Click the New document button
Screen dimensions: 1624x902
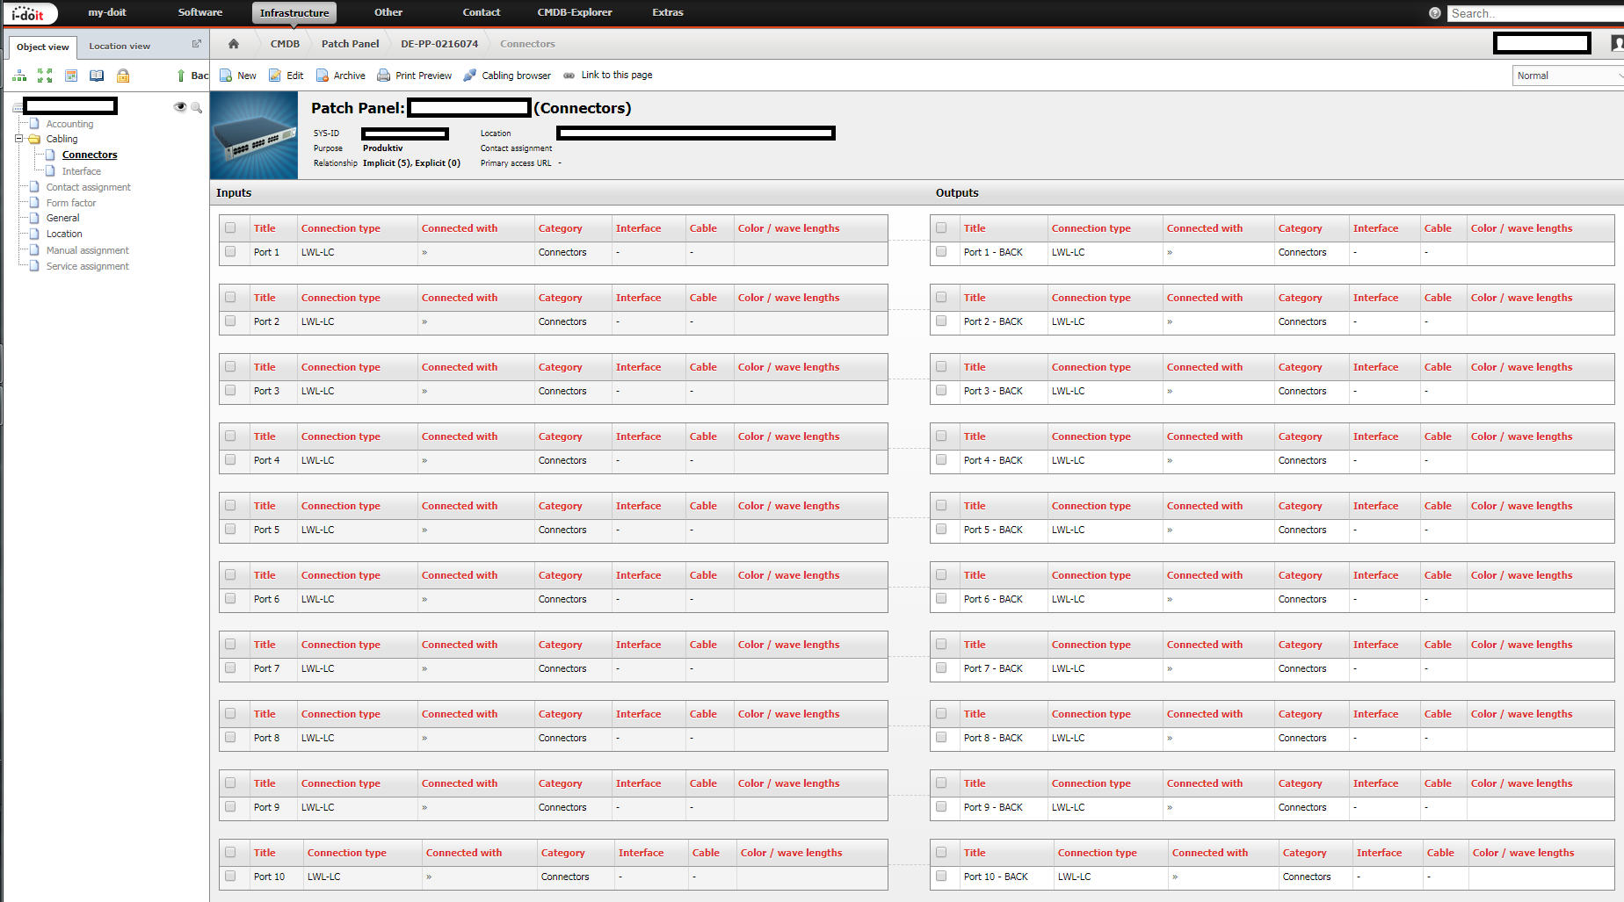point(238,76)
